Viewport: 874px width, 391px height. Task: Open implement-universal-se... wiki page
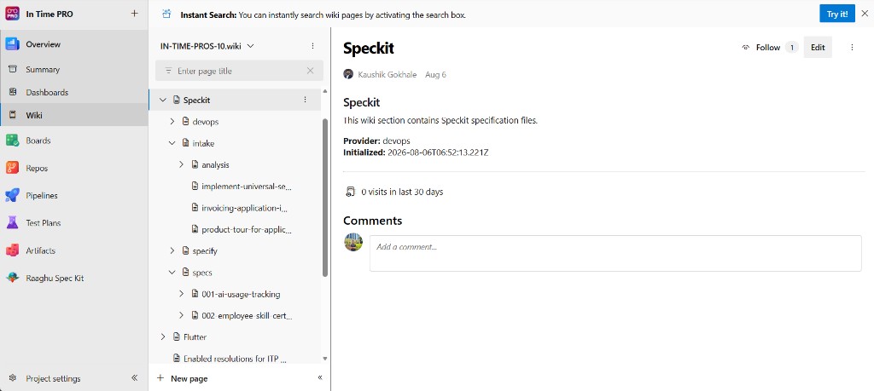coord(247,187)
